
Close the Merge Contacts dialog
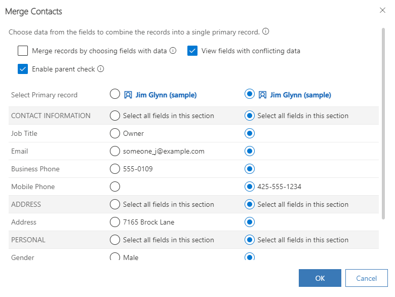pyautogui.click(x=382, y=10)
